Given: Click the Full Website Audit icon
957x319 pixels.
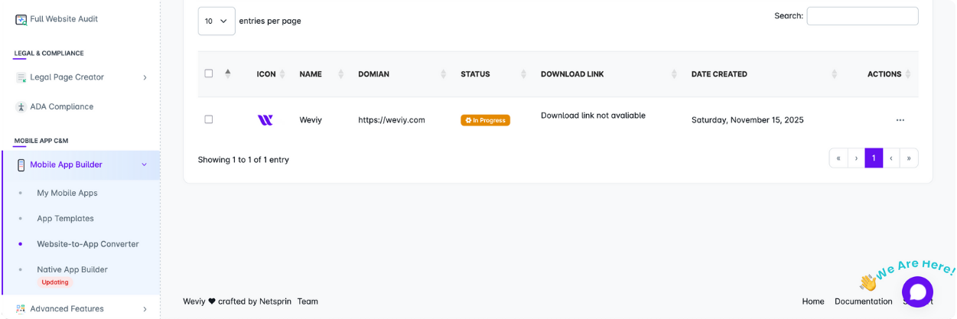Looking at the screenshot, I should 21,19.
